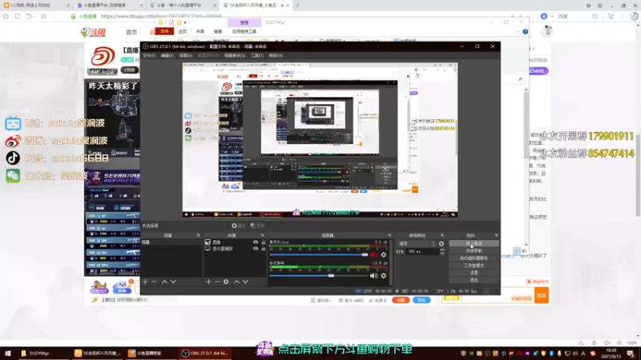Click the Exit button in Controls
Screen dimensions: 641x360
pyautogui.click(x=474, y=280)
